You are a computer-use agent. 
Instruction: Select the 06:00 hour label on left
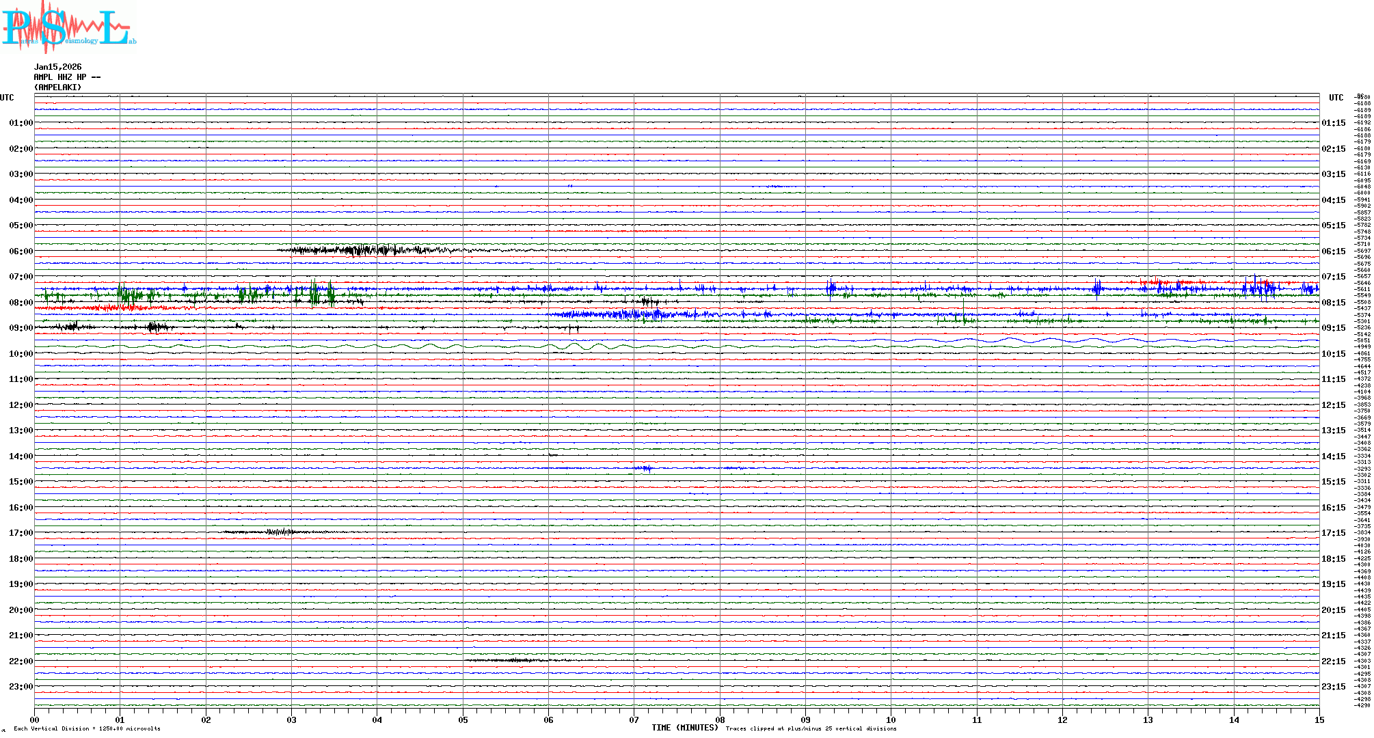[x=21, y=251]
